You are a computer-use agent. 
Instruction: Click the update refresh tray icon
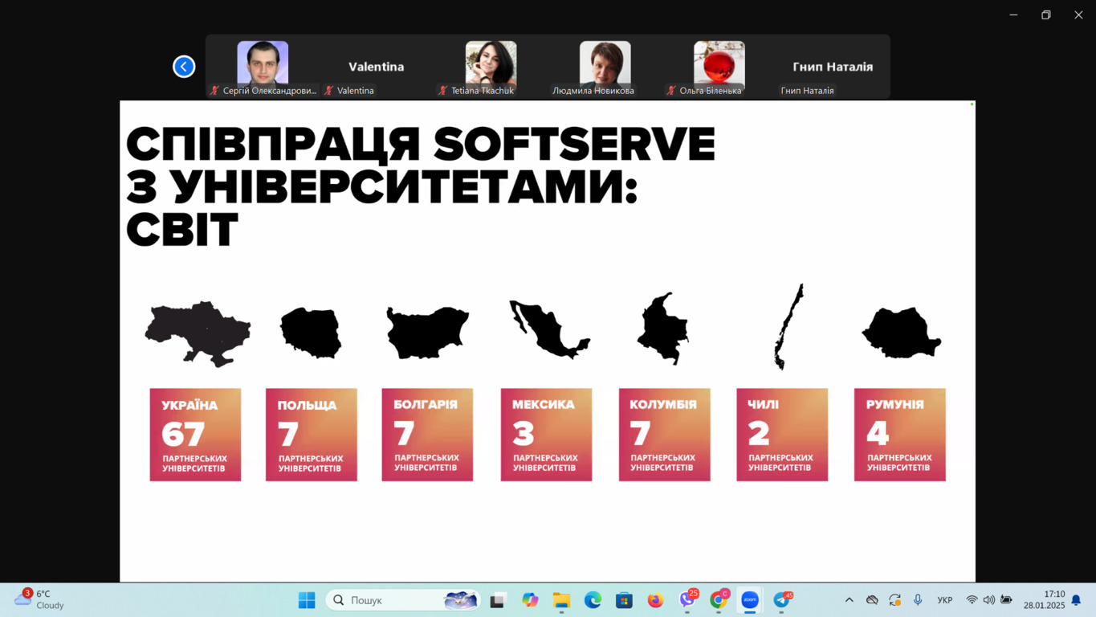(894, 600)
